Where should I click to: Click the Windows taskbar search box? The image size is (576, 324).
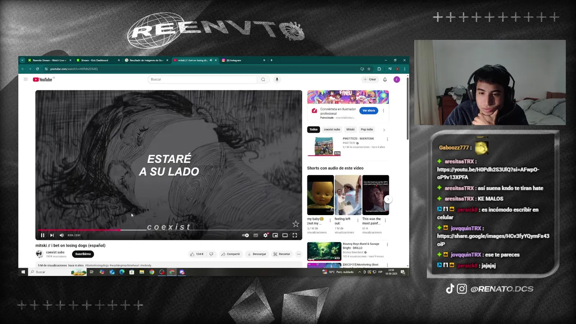(57, 272)
